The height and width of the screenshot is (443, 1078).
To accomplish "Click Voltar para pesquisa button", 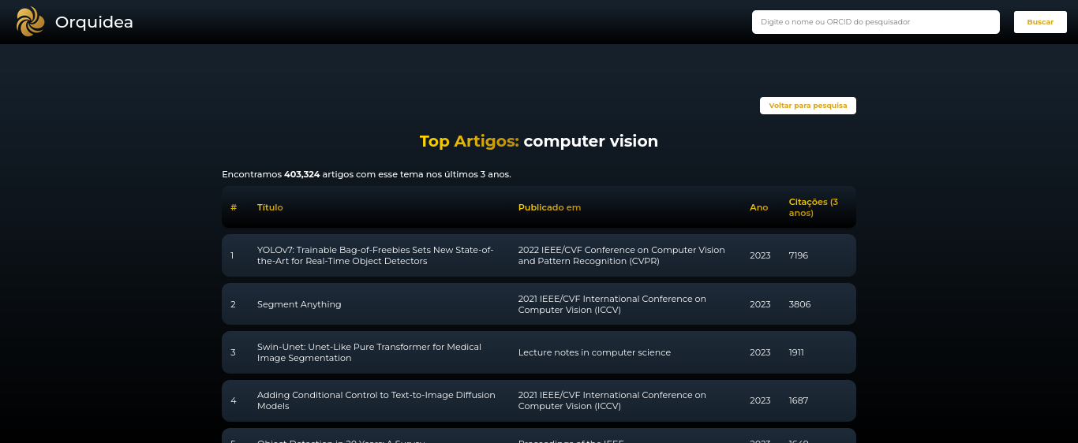I will pyautogui.click(x=807, y=106).
